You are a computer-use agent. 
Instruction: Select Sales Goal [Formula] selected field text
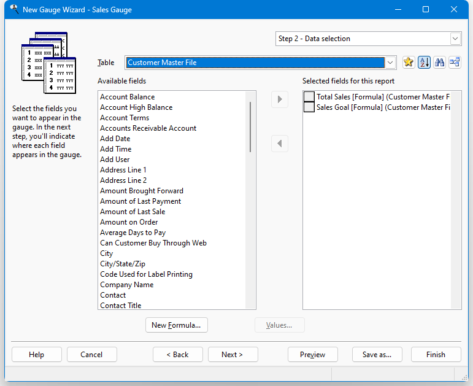coord(383,107)
